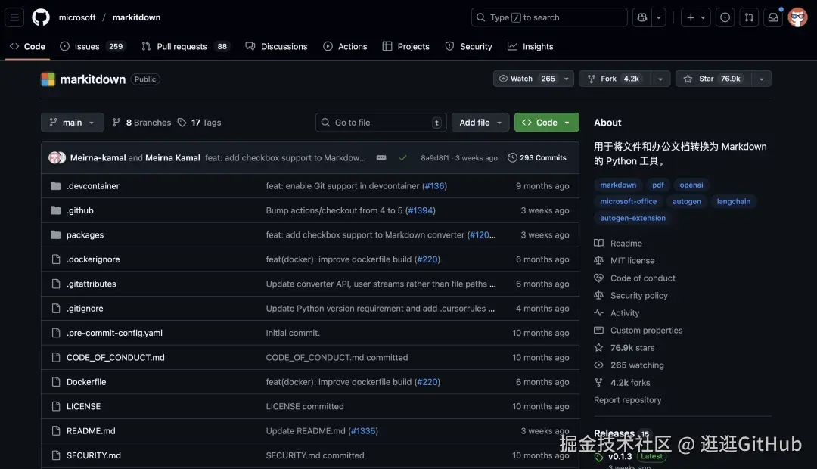Screen dimensions: 817x469
Task: Open the Insights tab
Action: pos(530,46)
